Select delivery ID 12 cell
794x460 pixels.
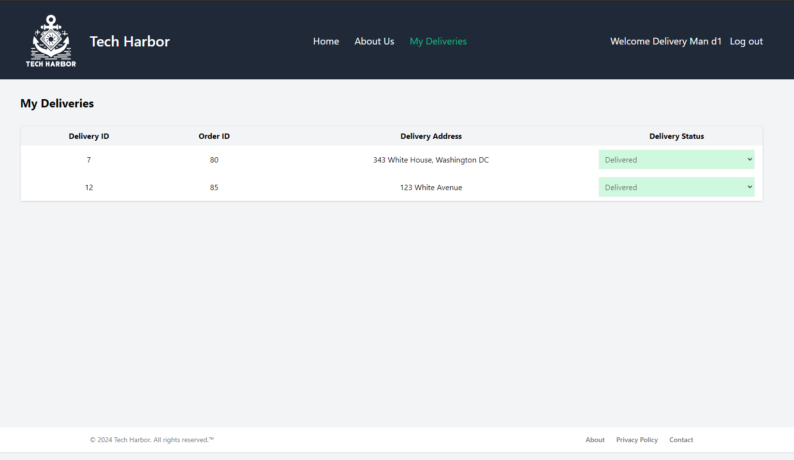point(89,188)
